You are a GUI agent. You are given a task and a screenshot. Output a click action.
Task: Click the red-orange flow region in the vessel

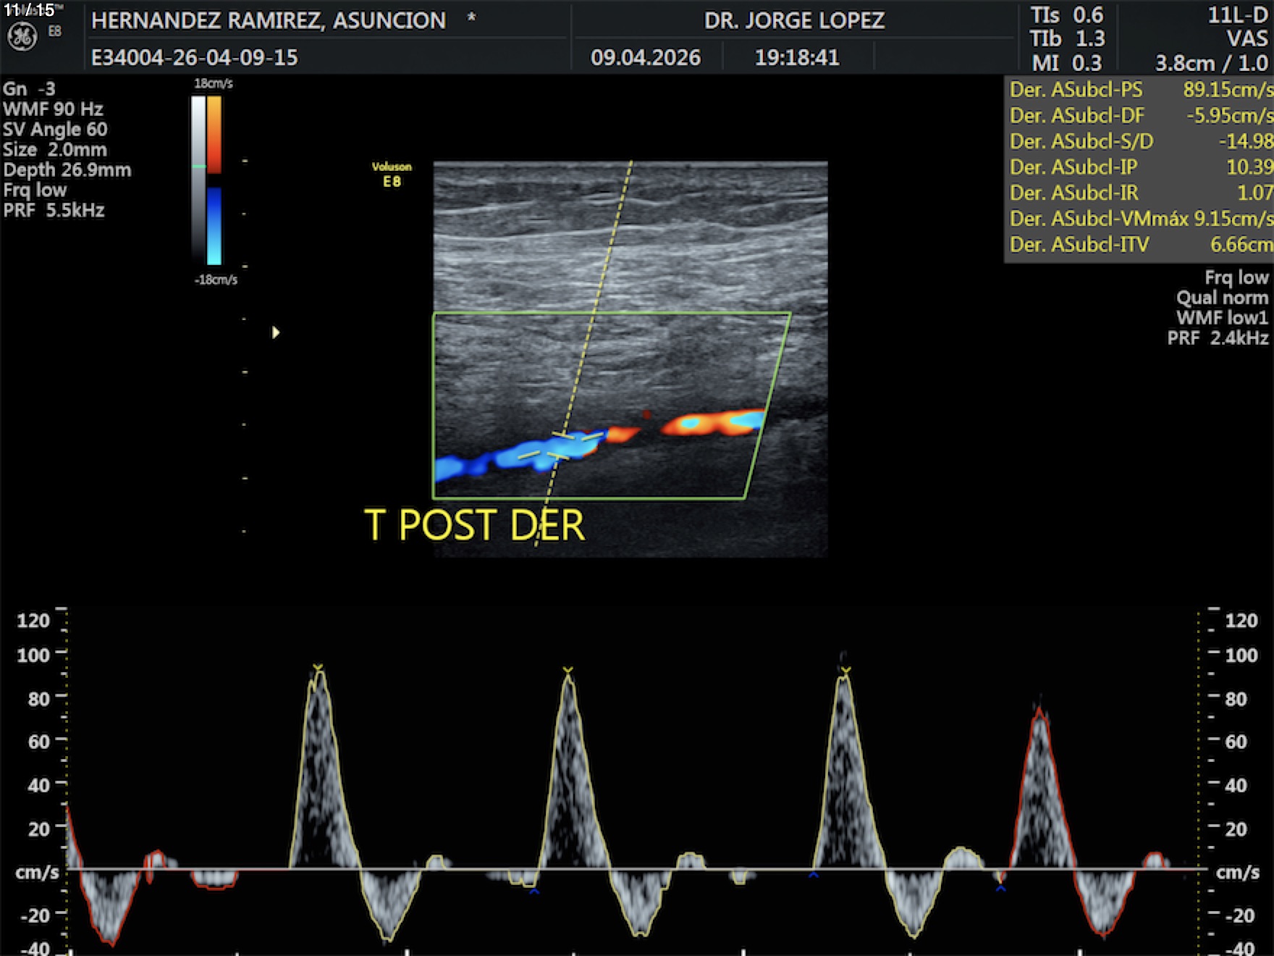click(713, 423)
